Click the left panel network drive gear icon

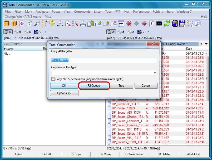coord(37,32)
